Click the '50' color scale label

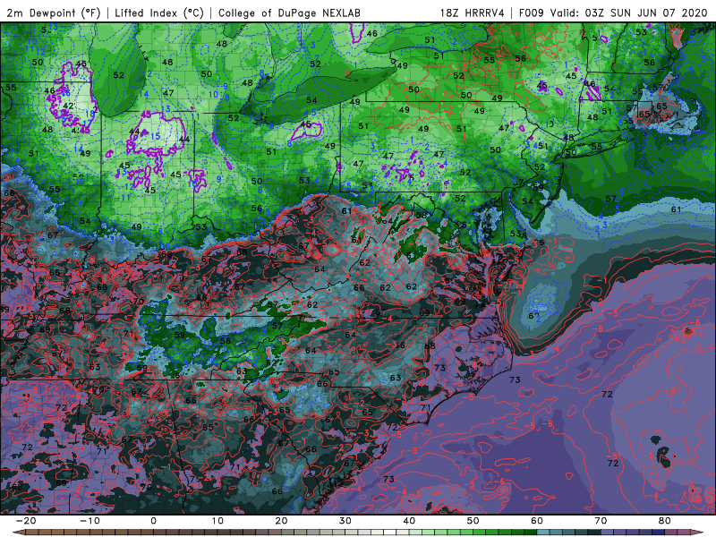(x=473, y=521)
